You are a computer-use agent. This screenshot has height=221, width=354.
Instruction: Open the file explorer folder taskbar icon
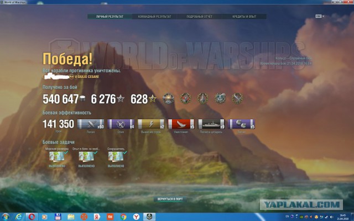click(x=71, y=217)
